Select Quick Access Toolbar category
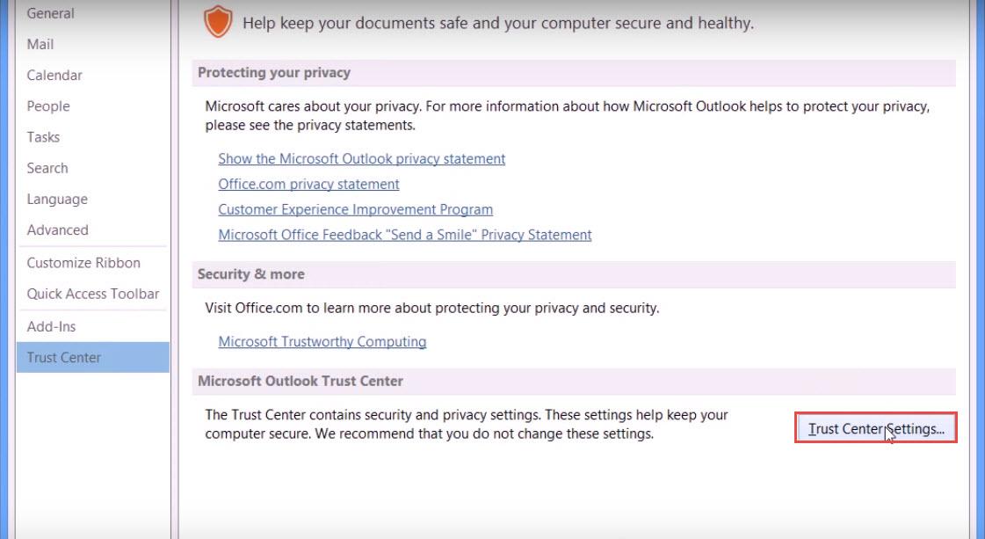 tap(93, 294)
